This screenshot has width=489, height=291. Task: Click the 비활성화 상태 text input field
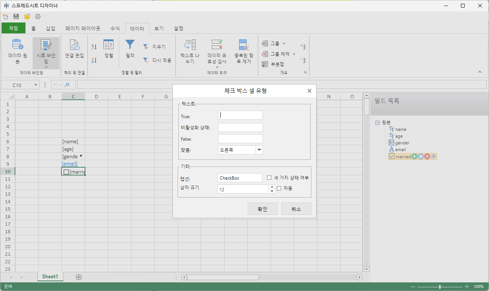click(241, 127)
